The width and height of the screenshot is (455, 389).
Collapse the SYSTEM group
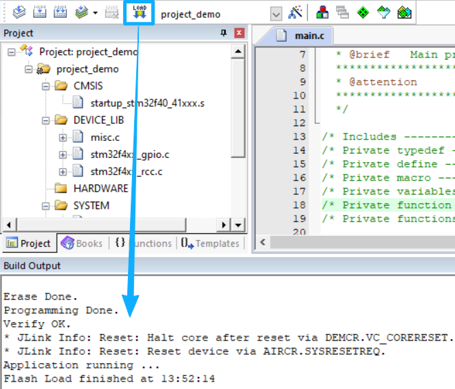46,206
